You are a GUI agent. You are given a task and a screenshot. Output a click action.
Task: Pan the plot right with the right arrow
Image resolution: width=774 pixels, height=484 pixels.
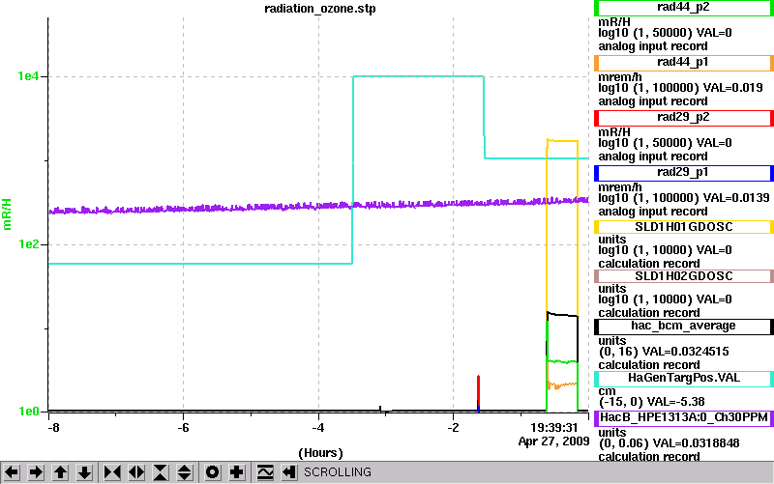[x=36, y=472]
